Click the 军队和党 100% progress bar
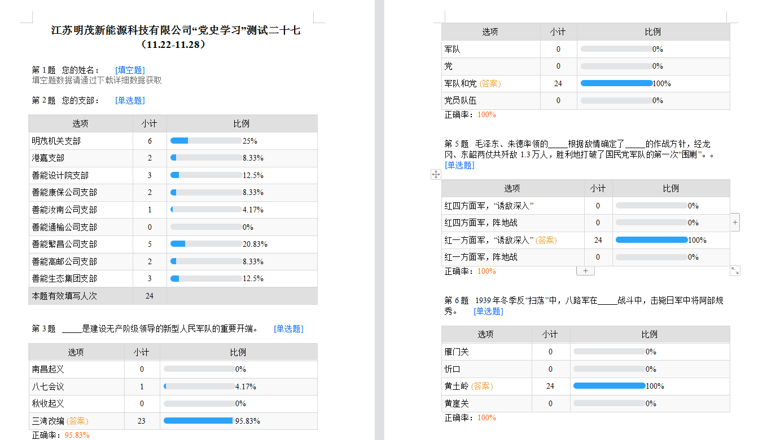The height and width of the screenshot is (440, 767). pos(616,83)
